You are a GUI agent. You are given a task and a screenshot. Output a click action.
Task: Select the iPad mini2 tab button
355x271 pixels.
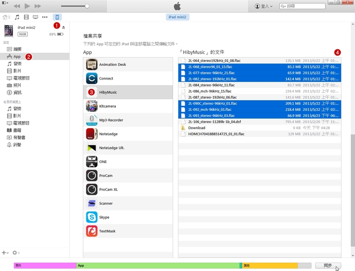pyautogui.click(x=177, y=17)
